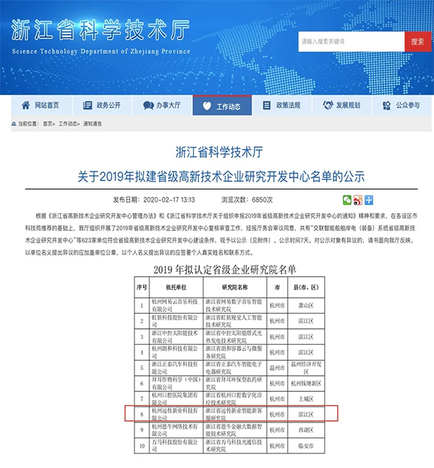The image size is (434, 468).
Task: Click 通知通告 link in breadcrumb
Action: [x=93, y=124]
